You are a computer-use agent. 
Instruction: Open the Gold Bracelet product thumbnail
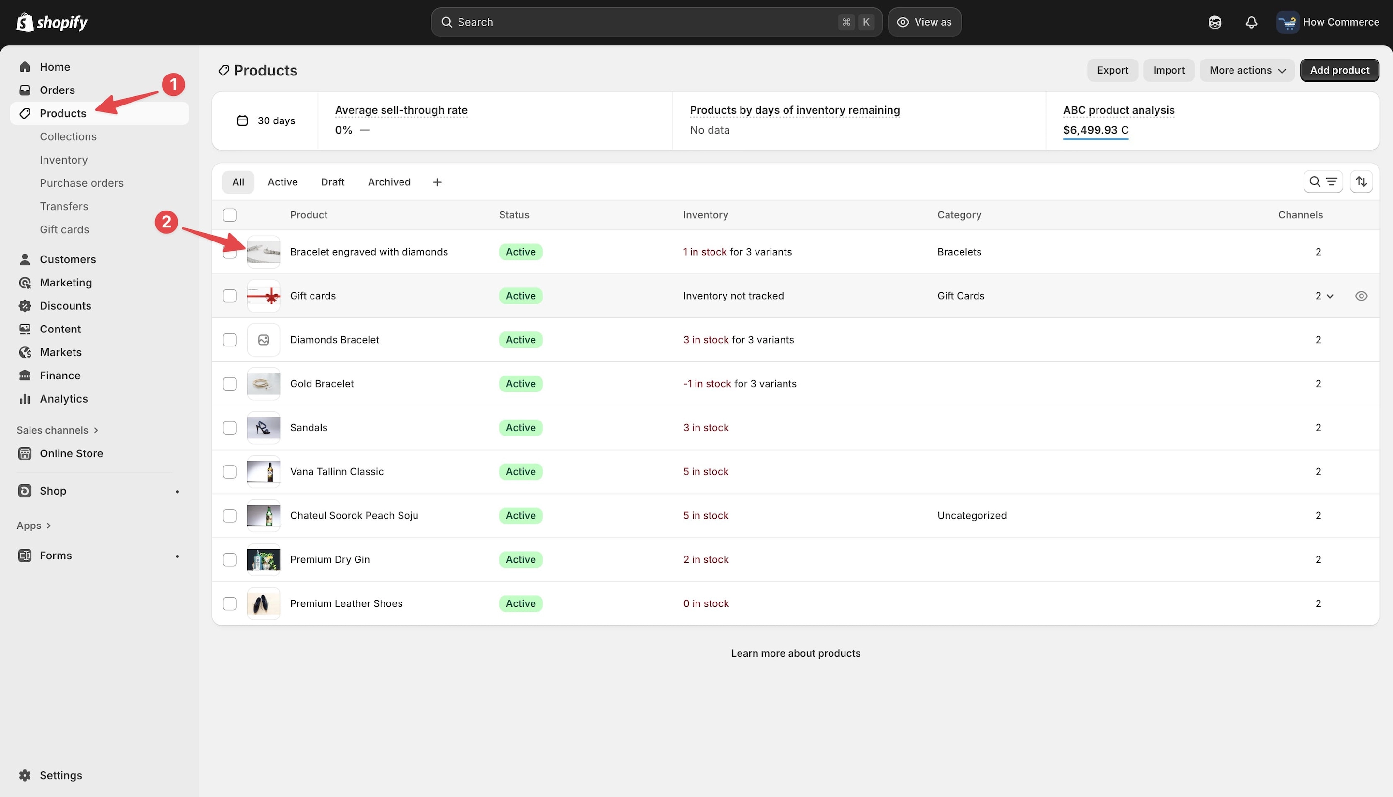click(263, 384)
